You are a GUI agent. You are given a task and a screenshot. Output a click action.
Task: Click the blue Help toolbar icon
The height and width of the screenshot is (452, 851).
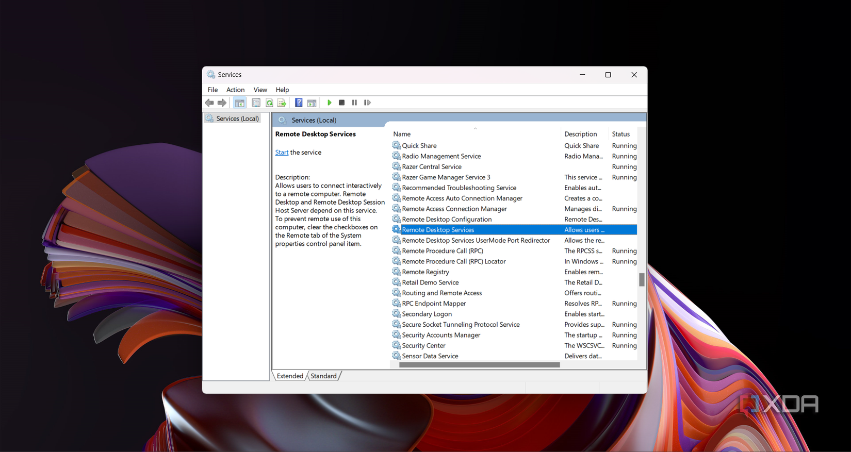click(299, 103)
